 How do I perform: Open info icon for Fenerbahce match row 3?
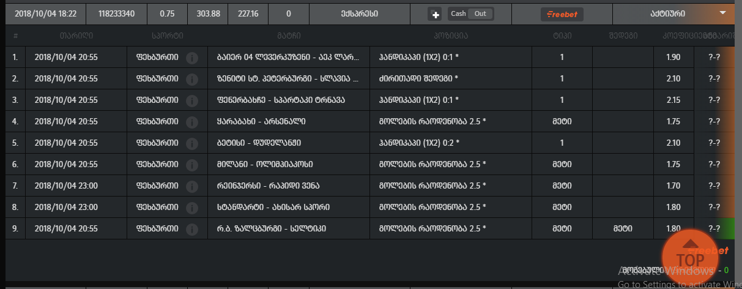pos(191,100)
